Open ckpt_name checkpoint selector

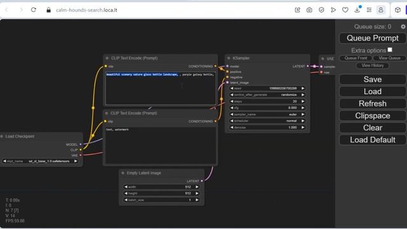(40, 161)
